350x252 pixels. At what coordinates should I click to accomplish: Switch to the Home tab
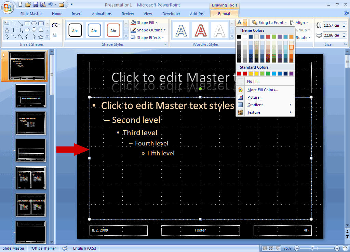coord(57,14)
